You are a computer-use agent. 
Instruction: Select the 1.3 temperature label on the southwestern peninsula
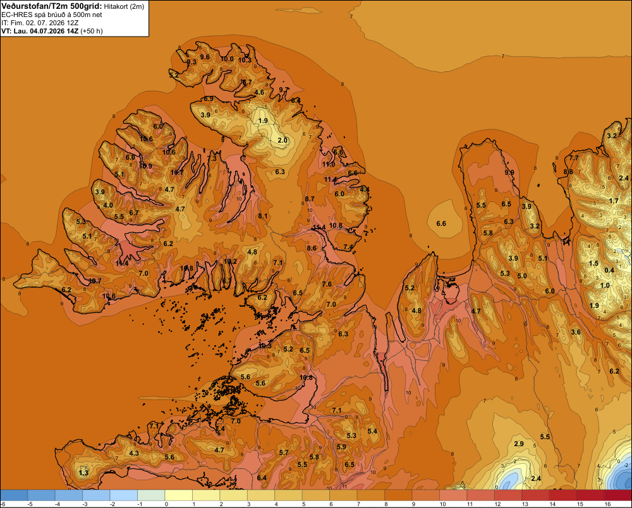click(x=83, y=473)
